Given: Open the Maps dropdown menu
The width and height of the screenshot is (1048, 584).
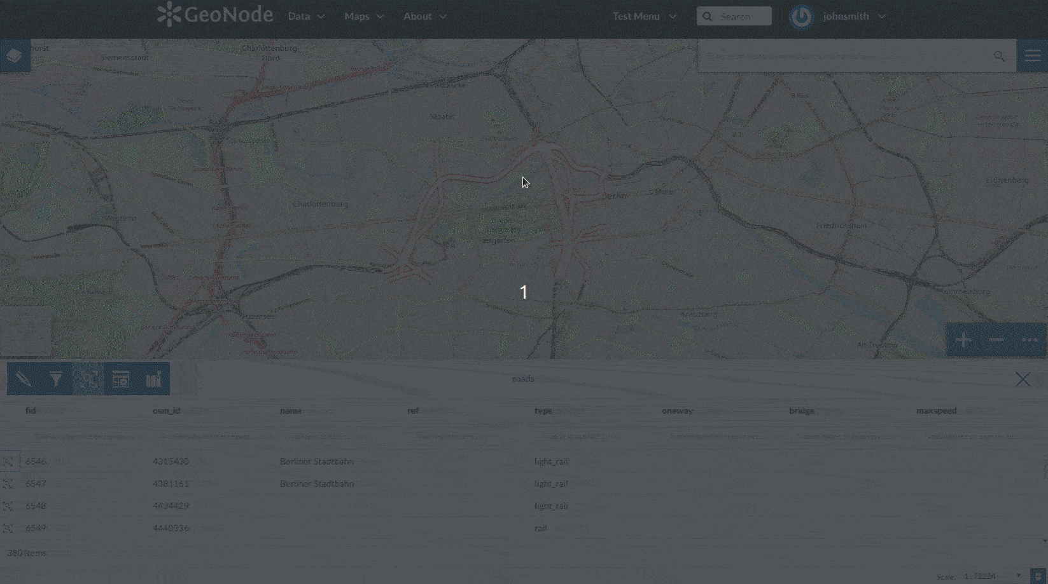Looking at the screenshot, I should pos(364,17).
